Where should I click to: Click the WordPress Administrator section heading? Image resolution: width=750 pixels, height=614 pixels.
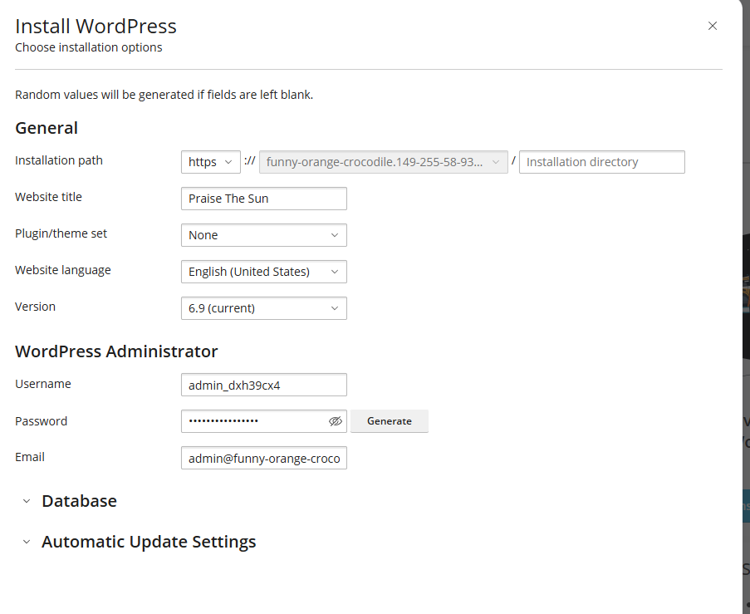pos(116,351)
